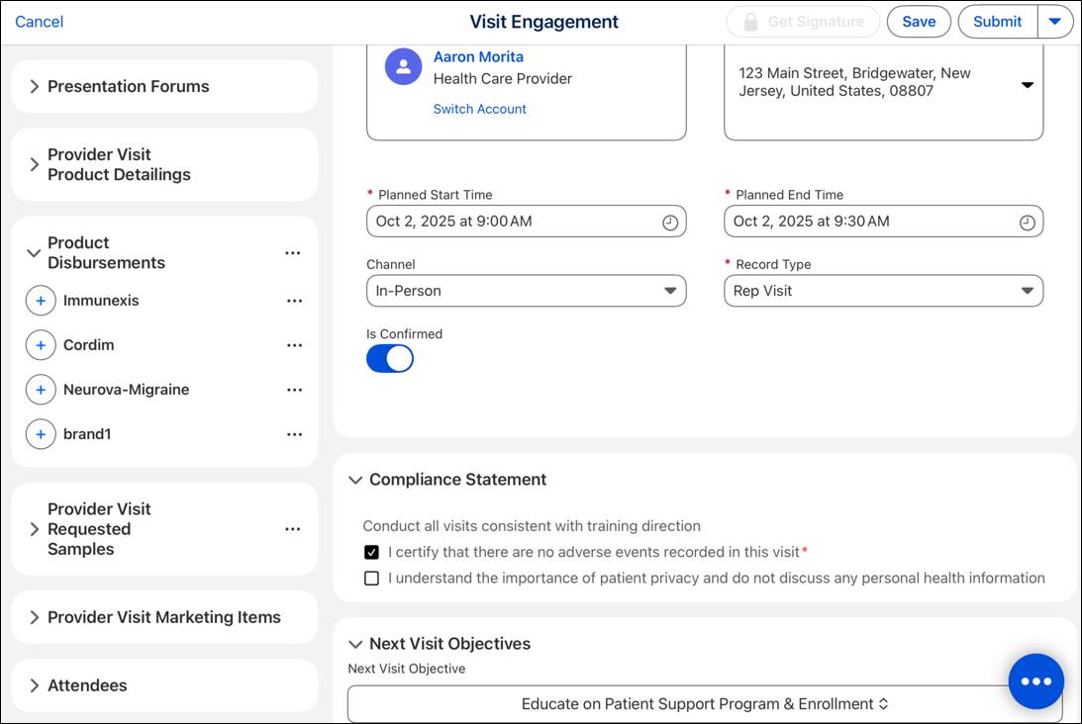Image resolution: width=1082 pixels, height=724 pixels.
Task: Open the Provider Visit Requested Samples ellipsis menu
Action: pos(292,529)
